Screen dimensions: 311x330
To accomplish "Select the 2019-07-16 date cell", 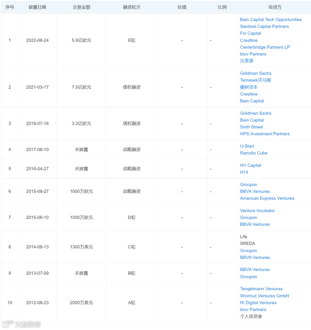I will pos(37,123).
